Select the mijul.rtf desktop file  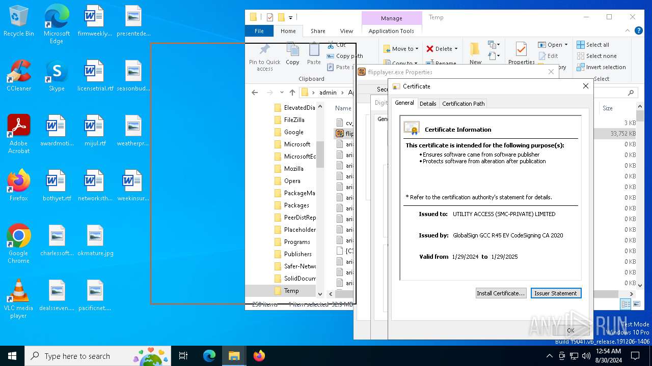tap(95, 131)
